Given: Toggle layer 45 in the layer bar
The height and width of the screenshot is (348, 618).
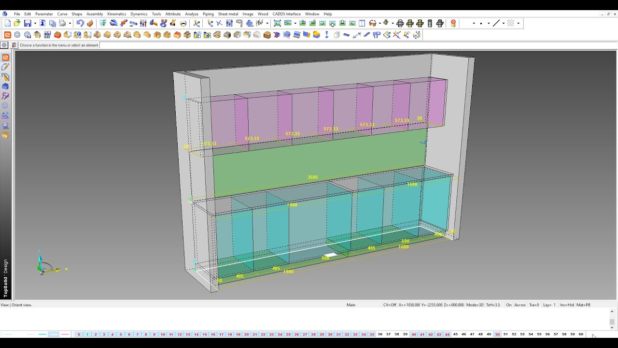Looking at the screenshot, I should [x=455, y=334].
